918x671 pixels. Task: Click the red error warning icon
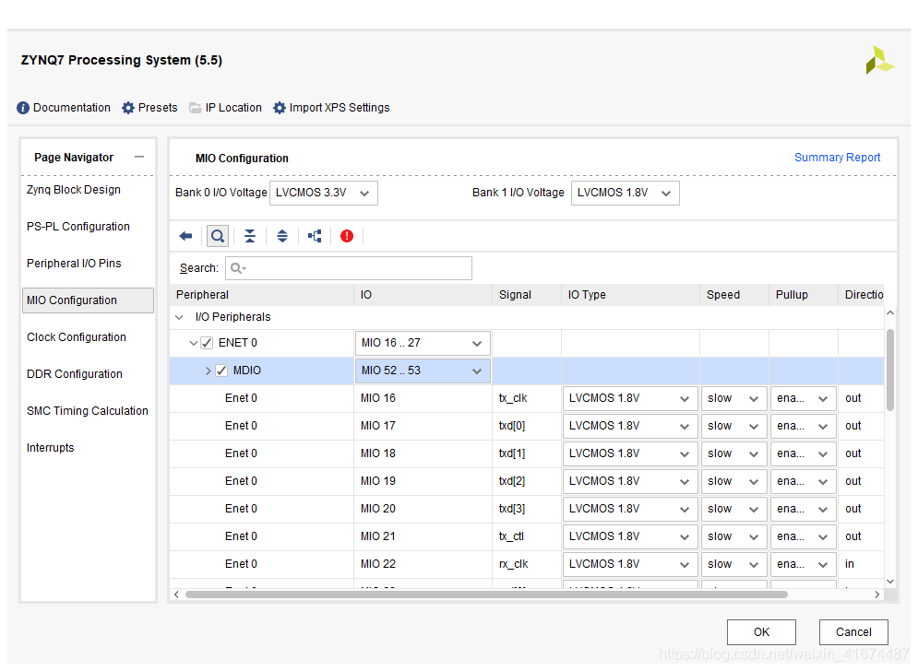pyautogui.click(x=347, y=236)
